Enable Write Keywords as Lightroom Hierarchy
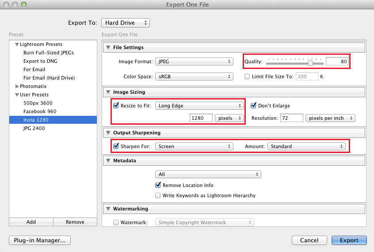The width and height of the screenshot is (374, 252). (x=158, y=195)
